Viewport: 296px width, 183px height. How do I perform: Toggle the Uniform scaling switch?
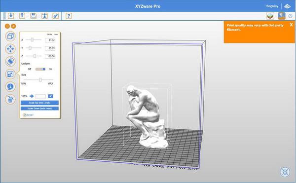(x=40, y=69)
